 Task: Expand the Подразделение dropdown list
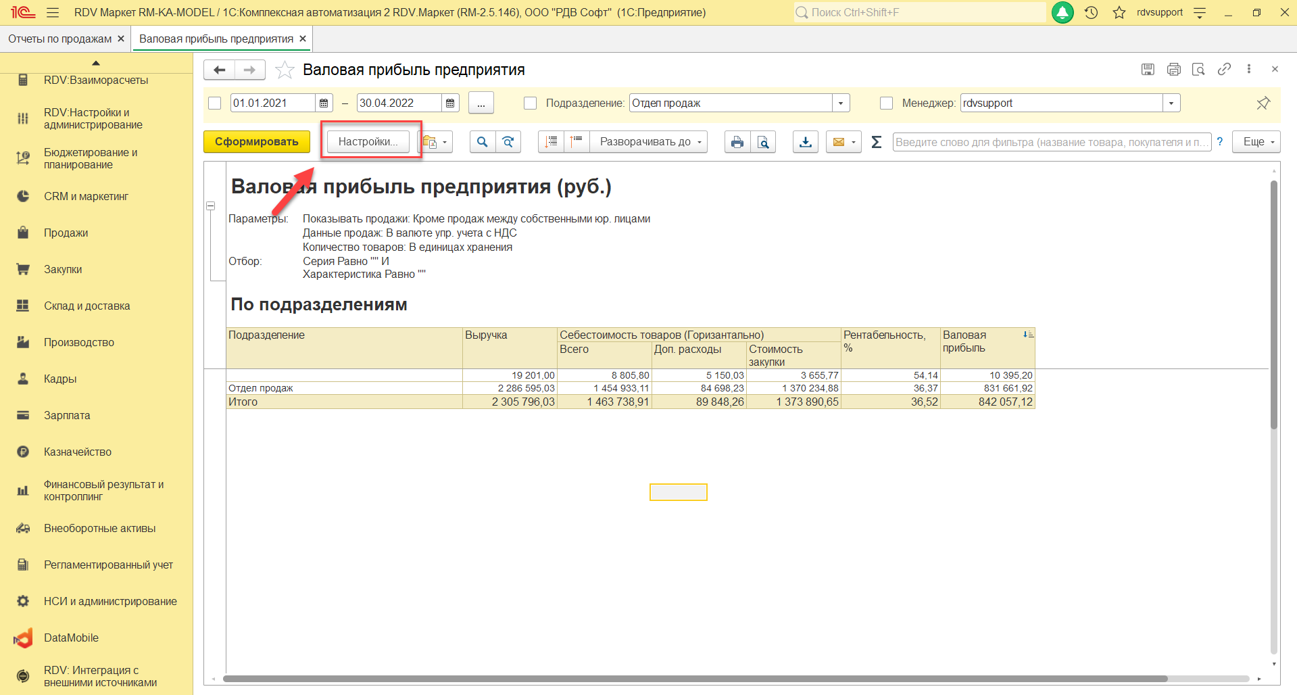pyautogui.click(x=841, y=103)
